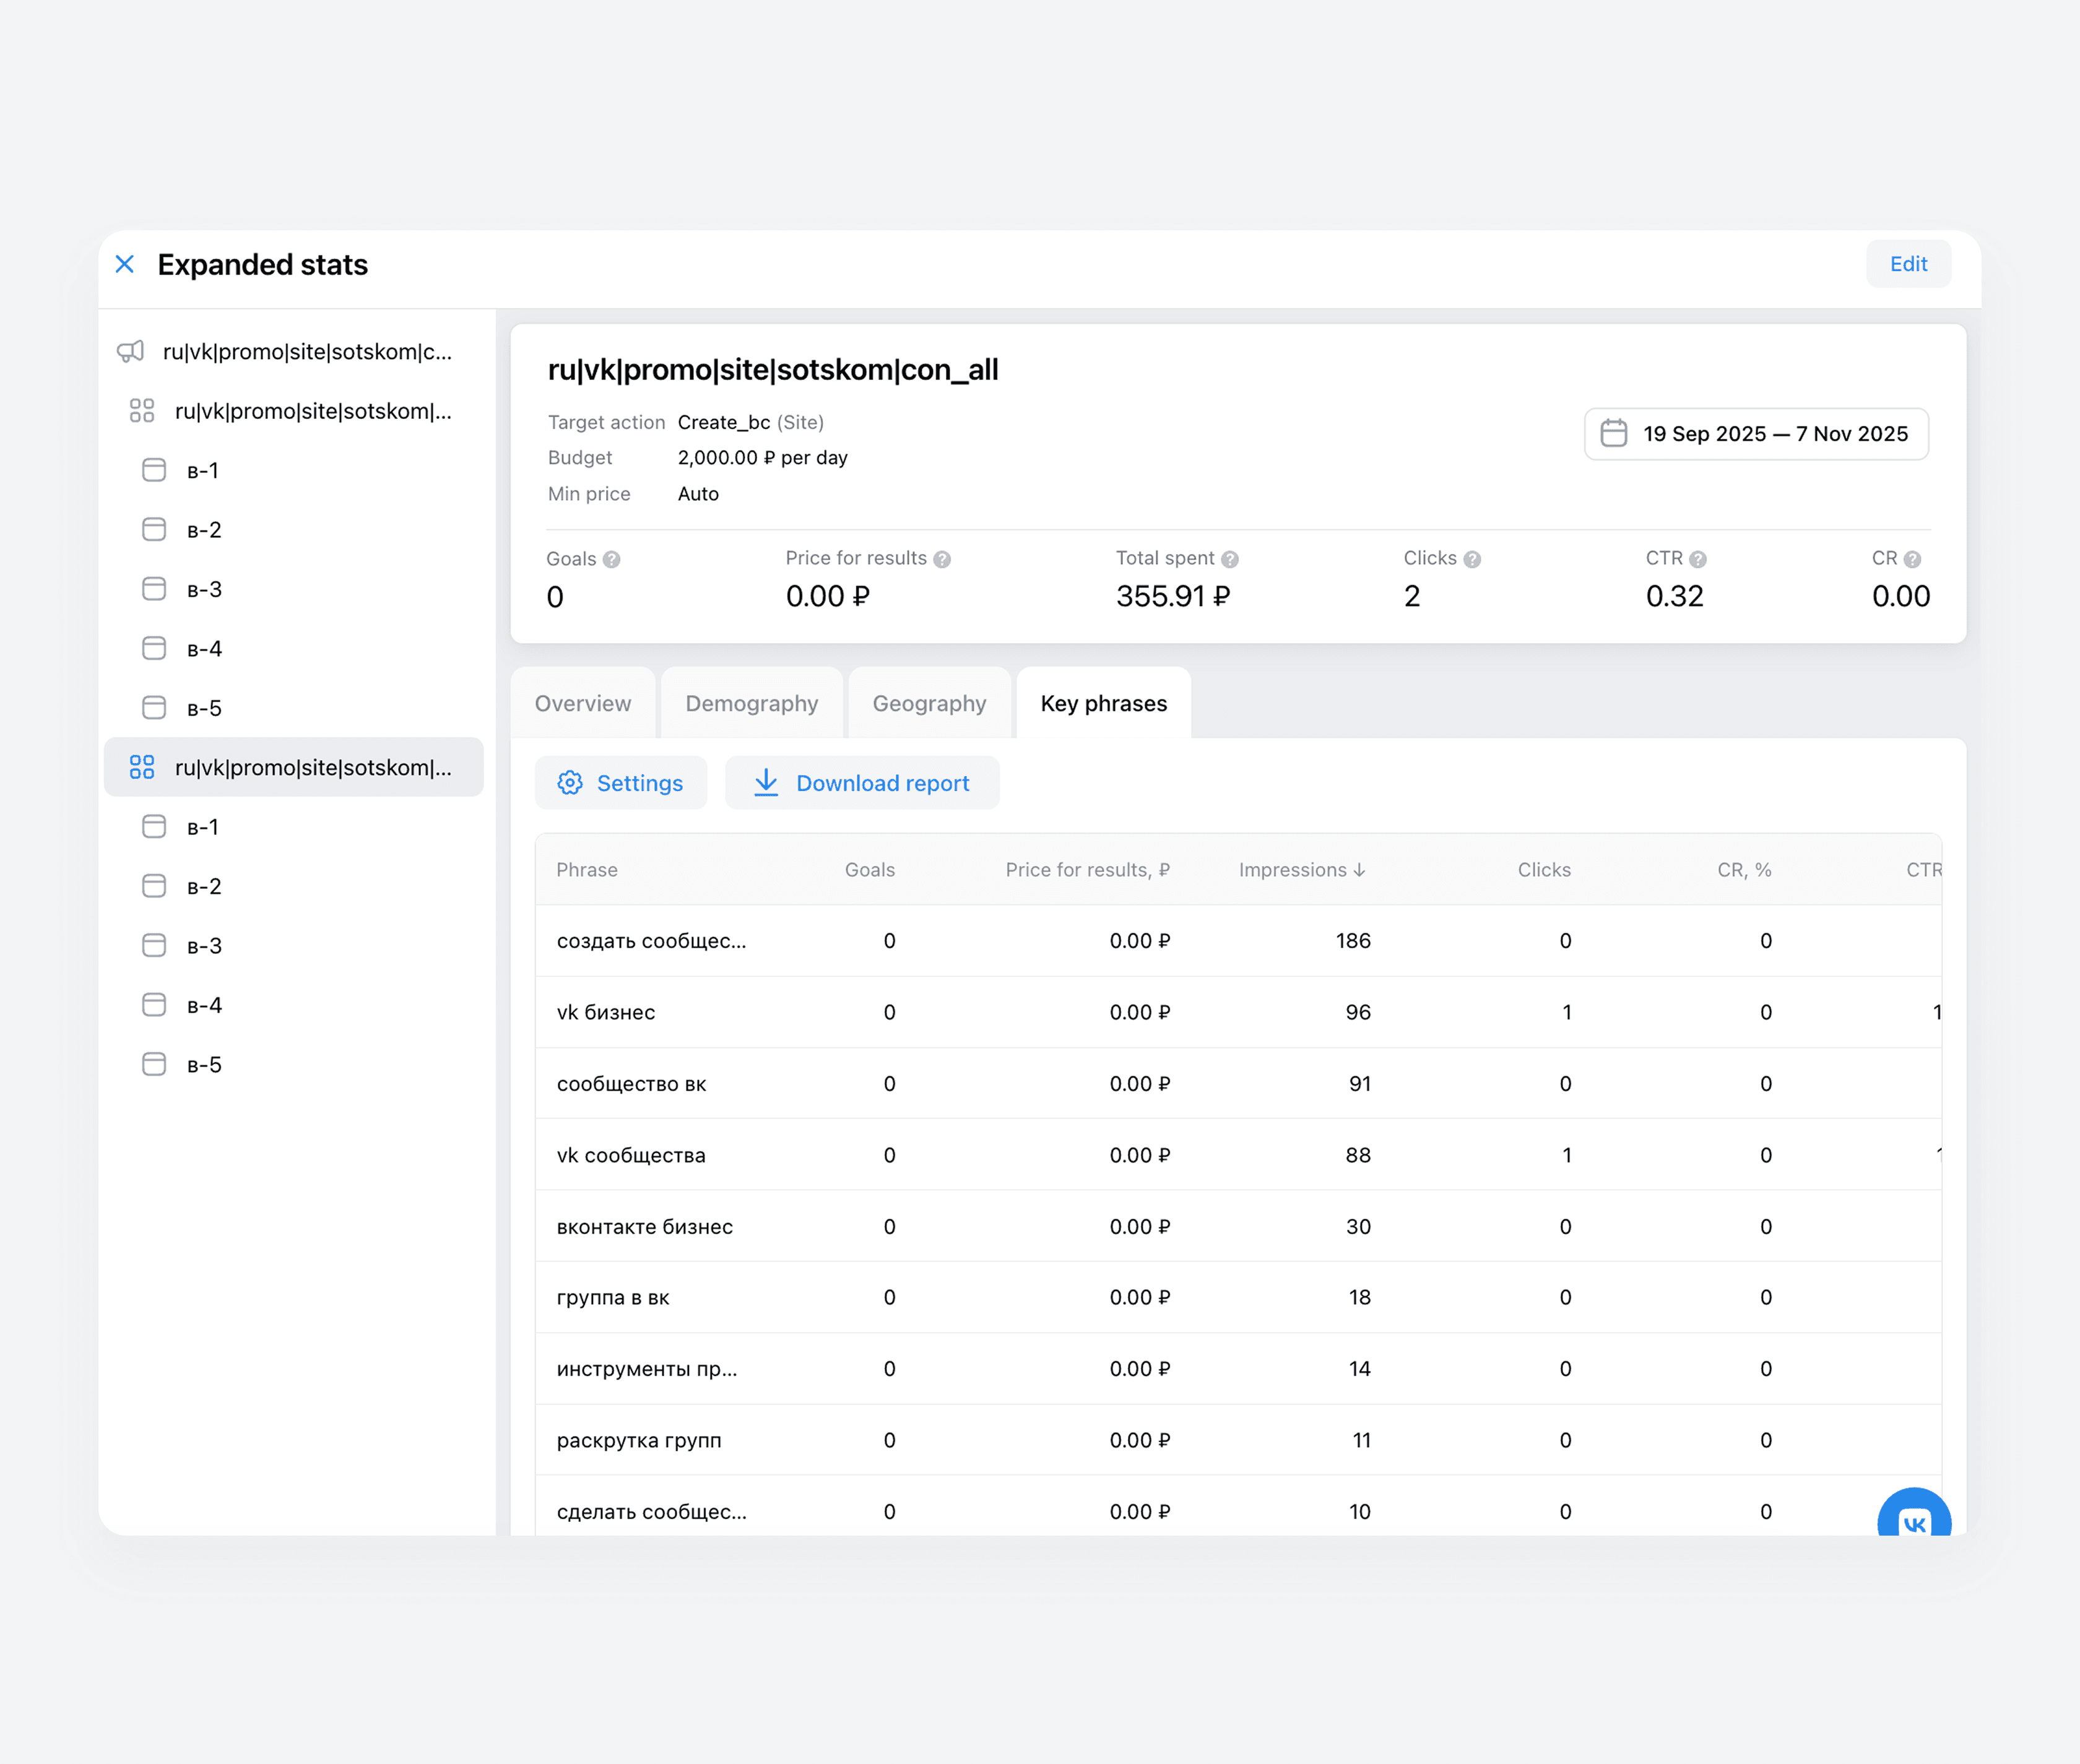This screenshot has width=2080, height=1764.
Task: Click the Download report button
Action: (862, 783)
